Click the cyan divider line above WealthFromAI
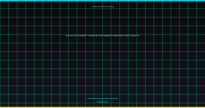The image size is (205, 108). pos(102,98)
